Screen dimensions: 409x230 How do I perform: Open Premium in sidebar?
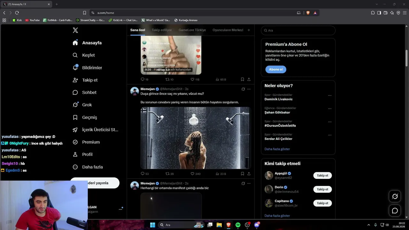coord(86,142)
